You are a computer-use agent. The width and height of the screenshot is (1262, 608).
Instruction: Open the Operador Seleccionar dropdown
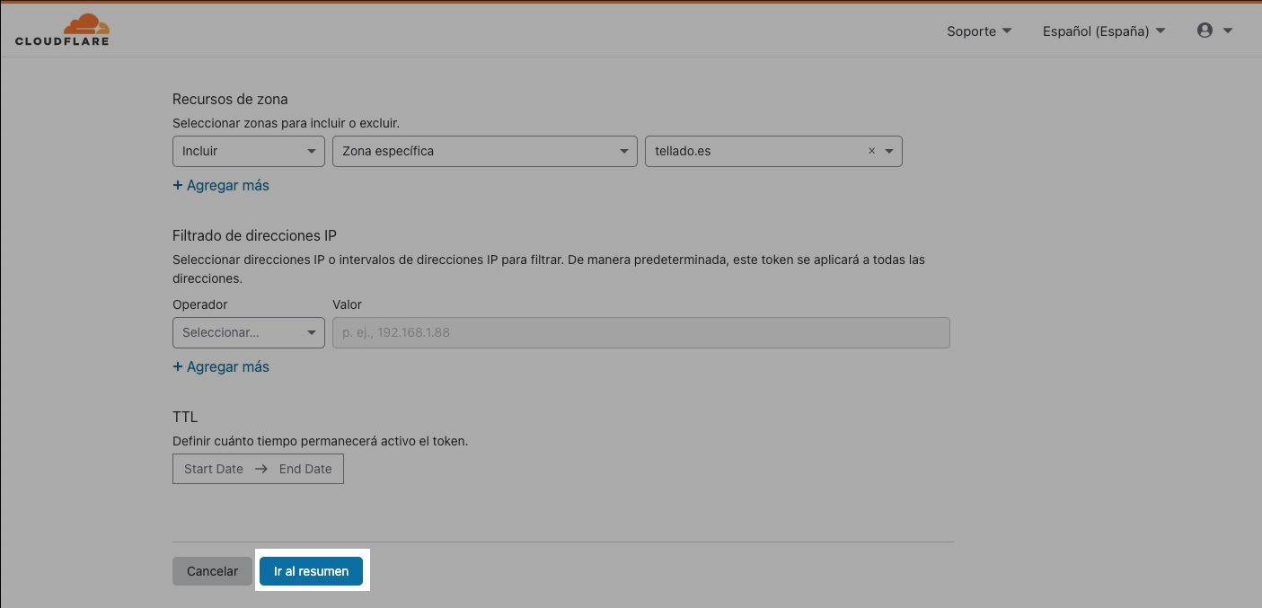coord(248,332)
